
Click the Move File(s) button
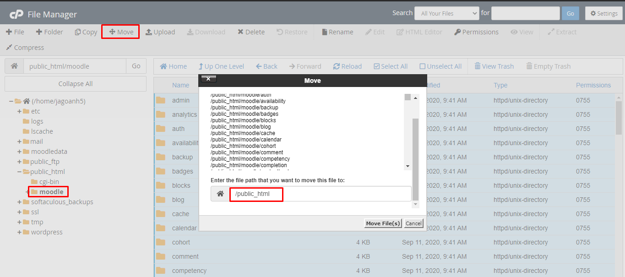(x=383, y=223)
